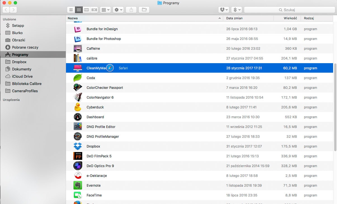Open the Dropbox toolbar dropdown
Viewport: 337px width, 204px height.
(223, 10)
